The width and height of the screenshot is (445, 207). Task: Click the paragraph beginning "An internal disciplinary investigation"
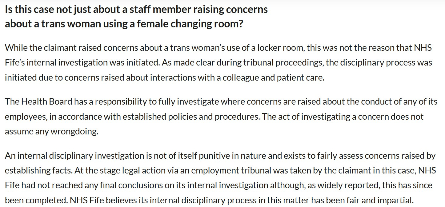[x=220, y=178]
